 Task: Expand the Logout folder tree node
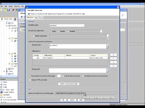tap(9, 64)
